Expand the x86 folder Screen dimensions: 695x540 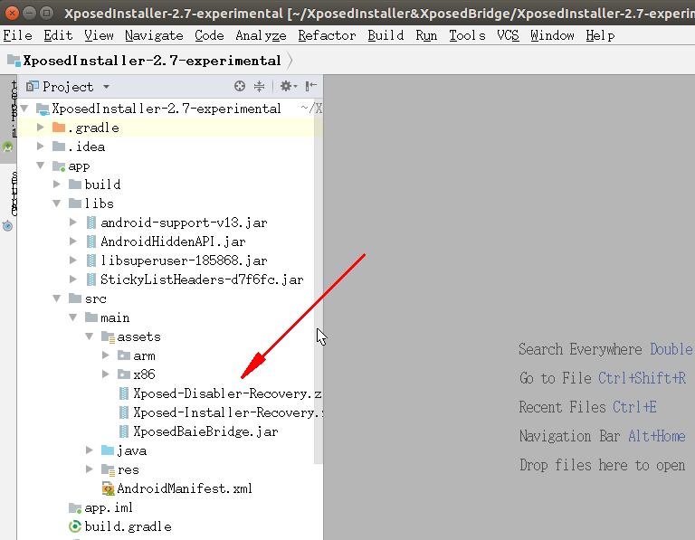106,374
